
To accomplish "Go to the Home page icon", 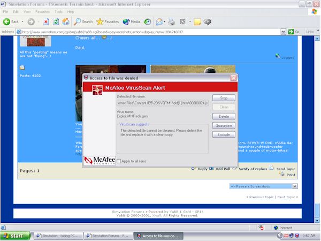I will 66,22.
